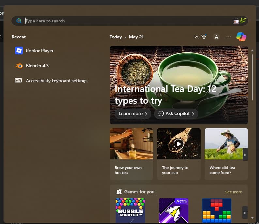Screen dimensions: 259x224
Task: Open Accessibility keyboard settings from Recent
Action: [56, 81]
